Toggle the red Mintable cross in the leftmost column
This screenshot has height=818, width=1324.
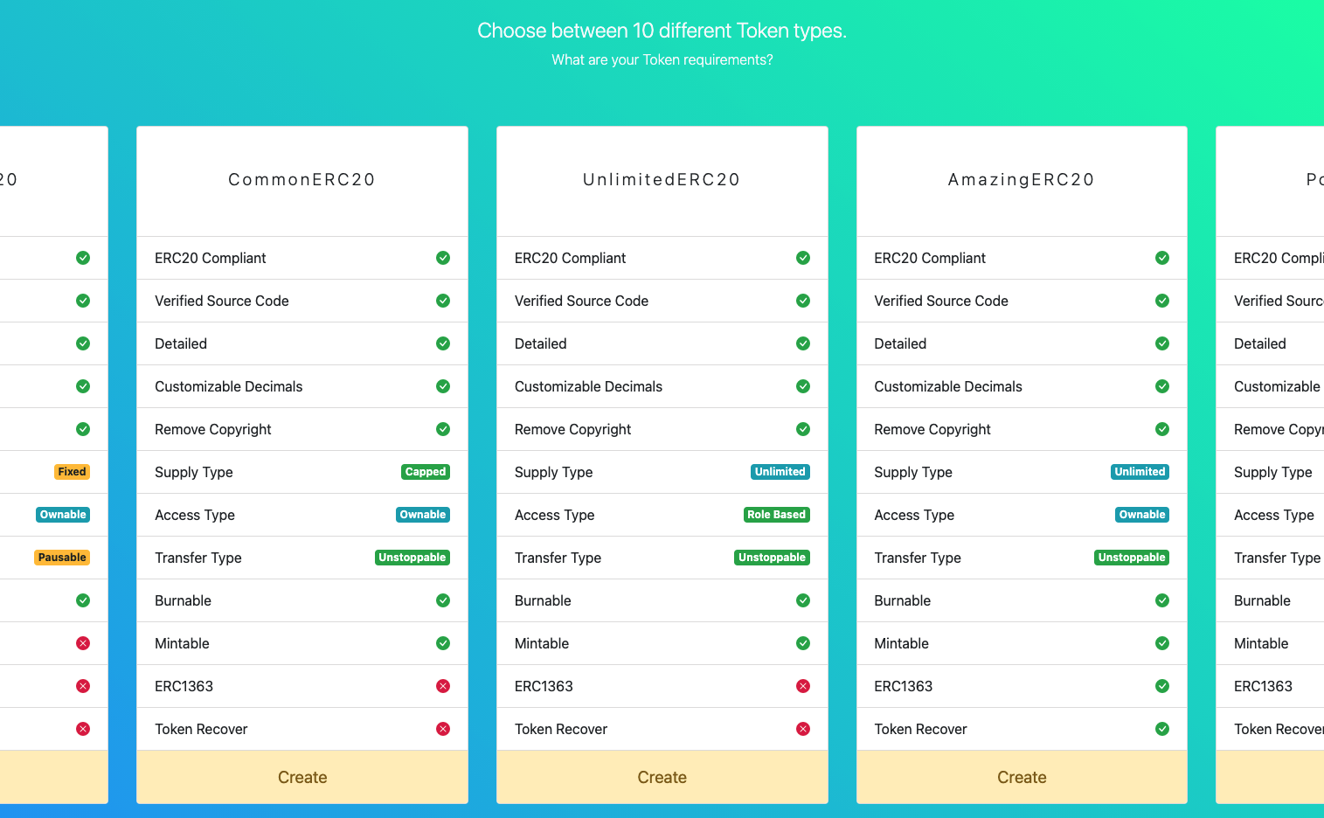[83, 643]
